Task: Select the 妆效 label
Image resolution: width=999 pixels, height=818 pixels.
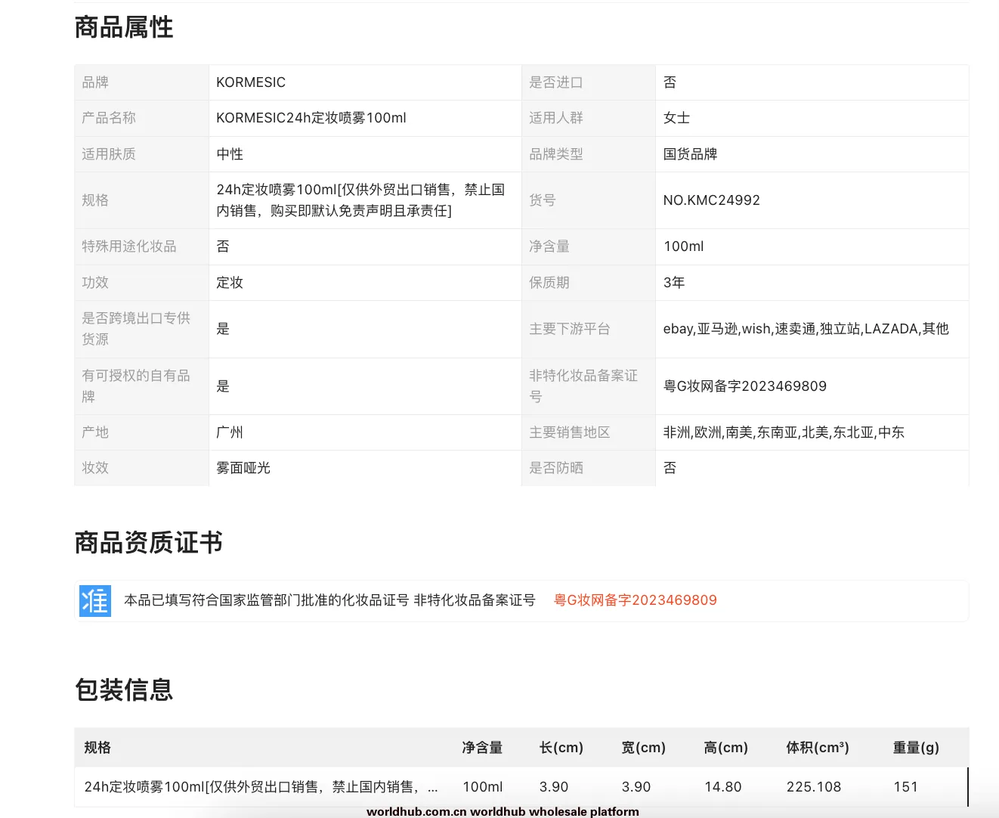Action: (x=95, y=468)
